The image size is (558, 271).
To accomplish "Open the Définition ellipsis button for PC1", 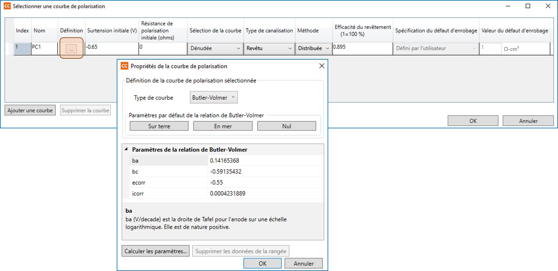I will point(71,49).
